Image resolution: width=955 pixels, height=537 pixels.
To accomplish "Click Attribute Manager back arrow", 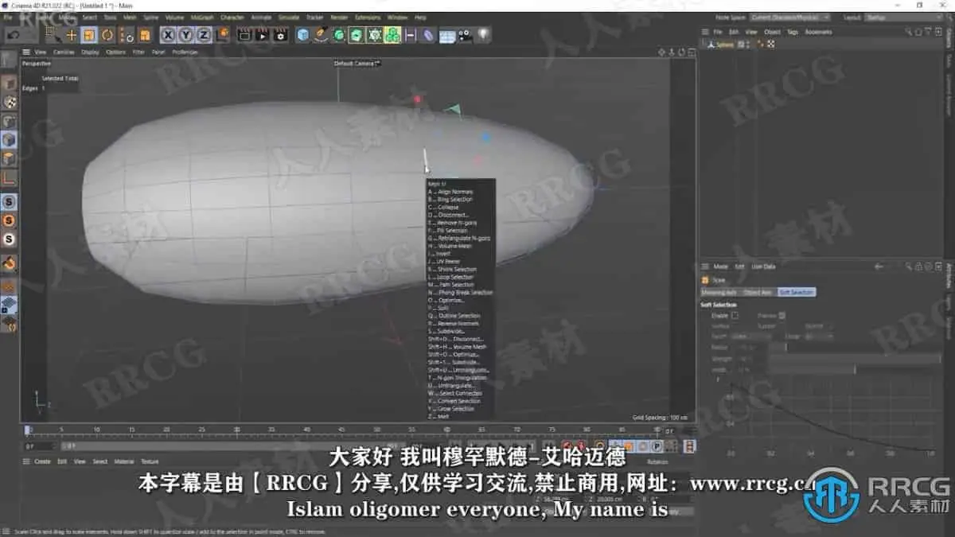I will point(879,267).
